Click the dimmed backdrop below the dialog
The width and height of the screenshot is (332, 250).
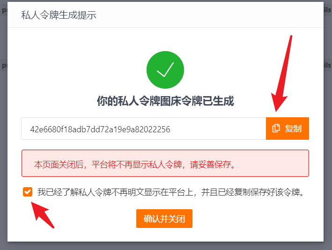[166, 246]
